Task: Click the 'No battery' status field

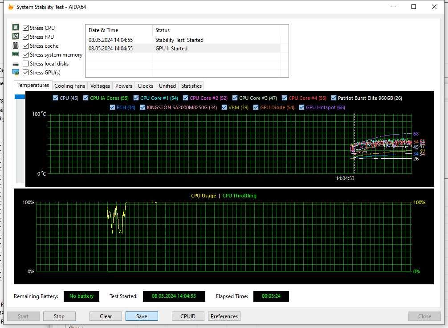Action: coord(81,296)
